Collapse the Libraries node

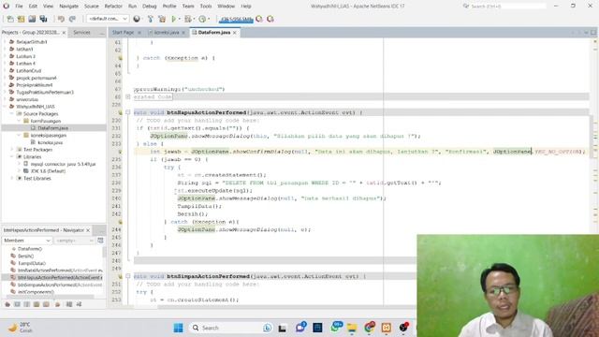click(12, 156)
